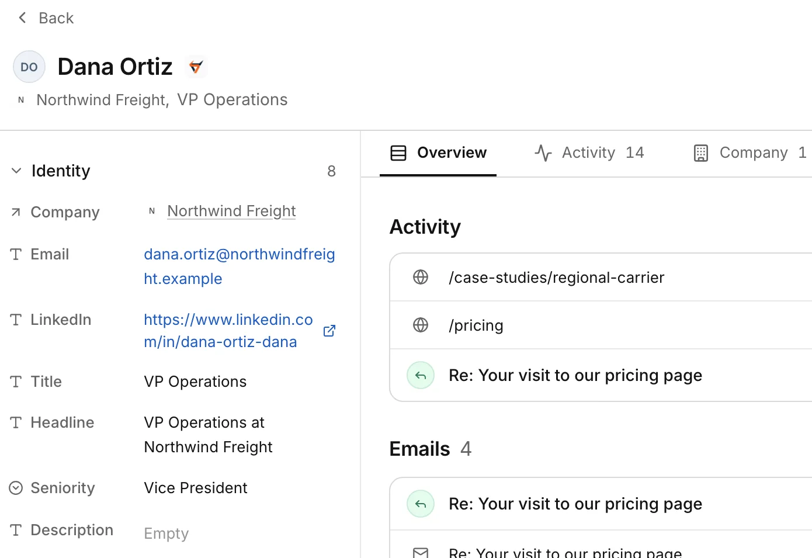Go Back to the previous page

point(46,18)
